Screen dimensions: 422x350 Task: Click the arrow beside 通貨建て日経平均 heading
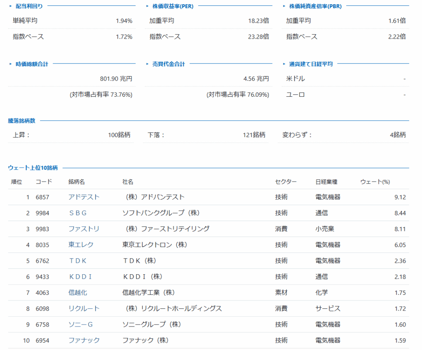point(284,64)
